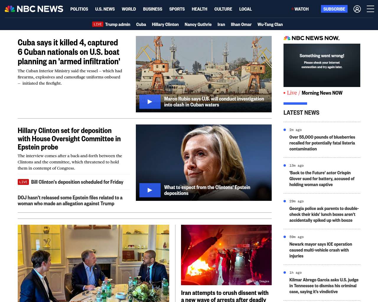Open the Business section
Viewport: 378px width, 302px height.
tap(152, 9)
